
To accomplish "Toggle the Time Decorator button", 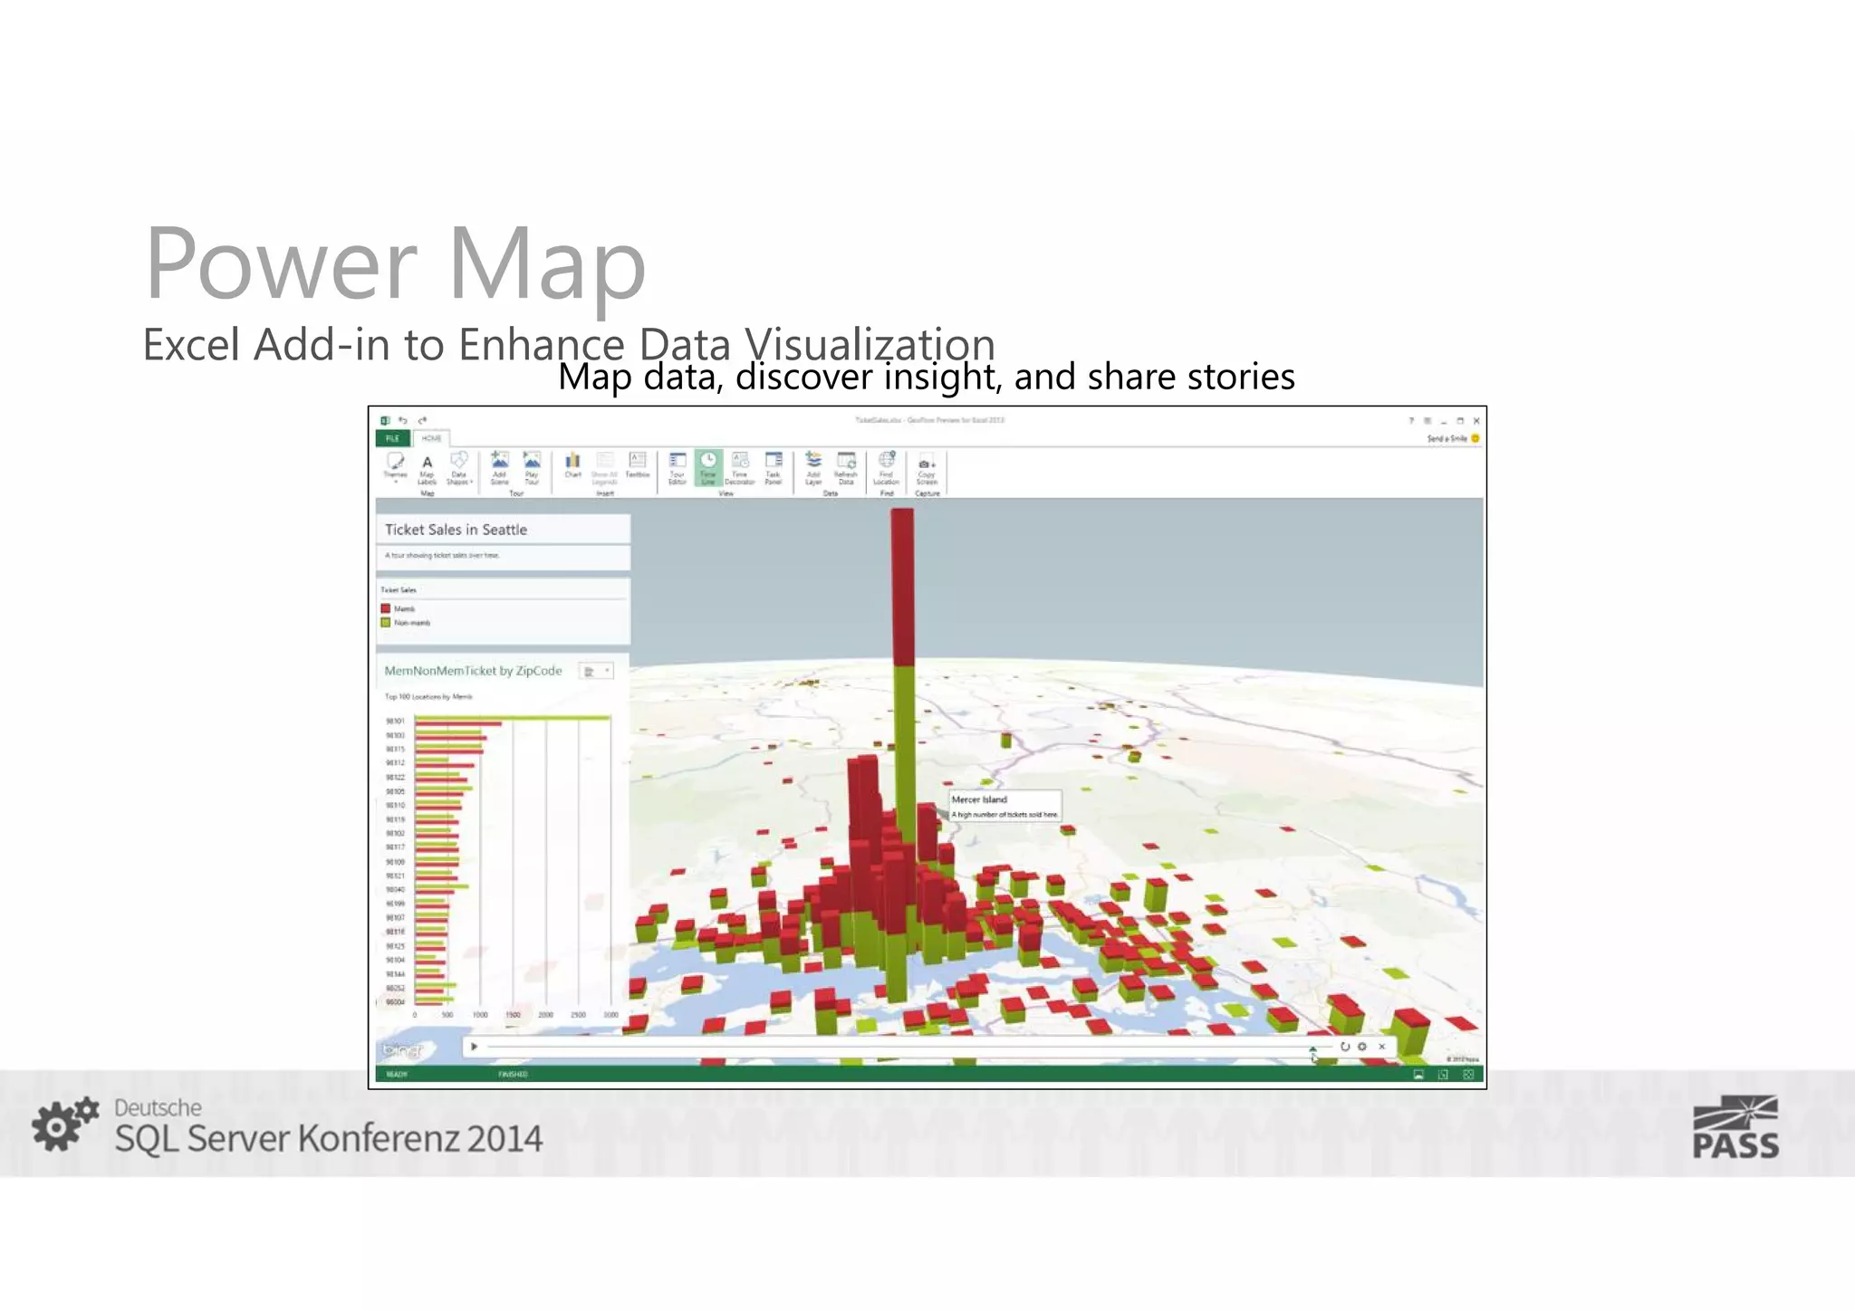I will tap(740, 468).
